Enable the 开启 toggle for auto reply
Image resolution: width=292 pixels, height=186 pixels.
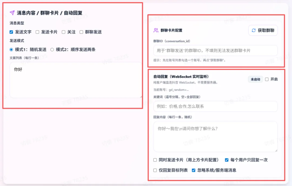point(267,79)
